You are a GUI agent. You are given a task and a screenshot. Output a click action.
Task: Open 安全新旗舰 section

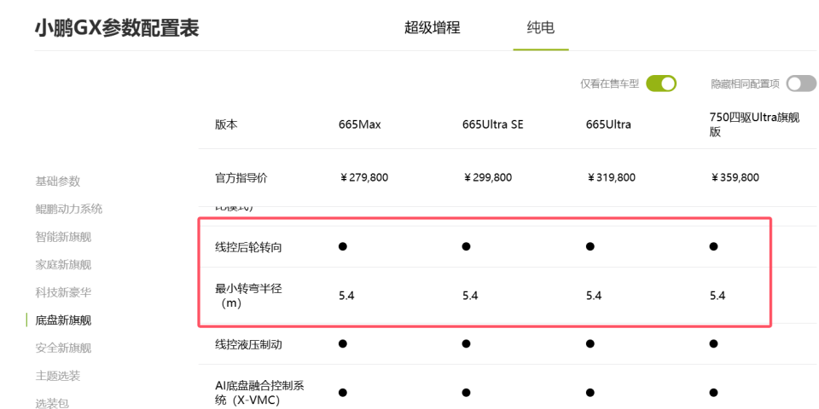click(63, 348)
